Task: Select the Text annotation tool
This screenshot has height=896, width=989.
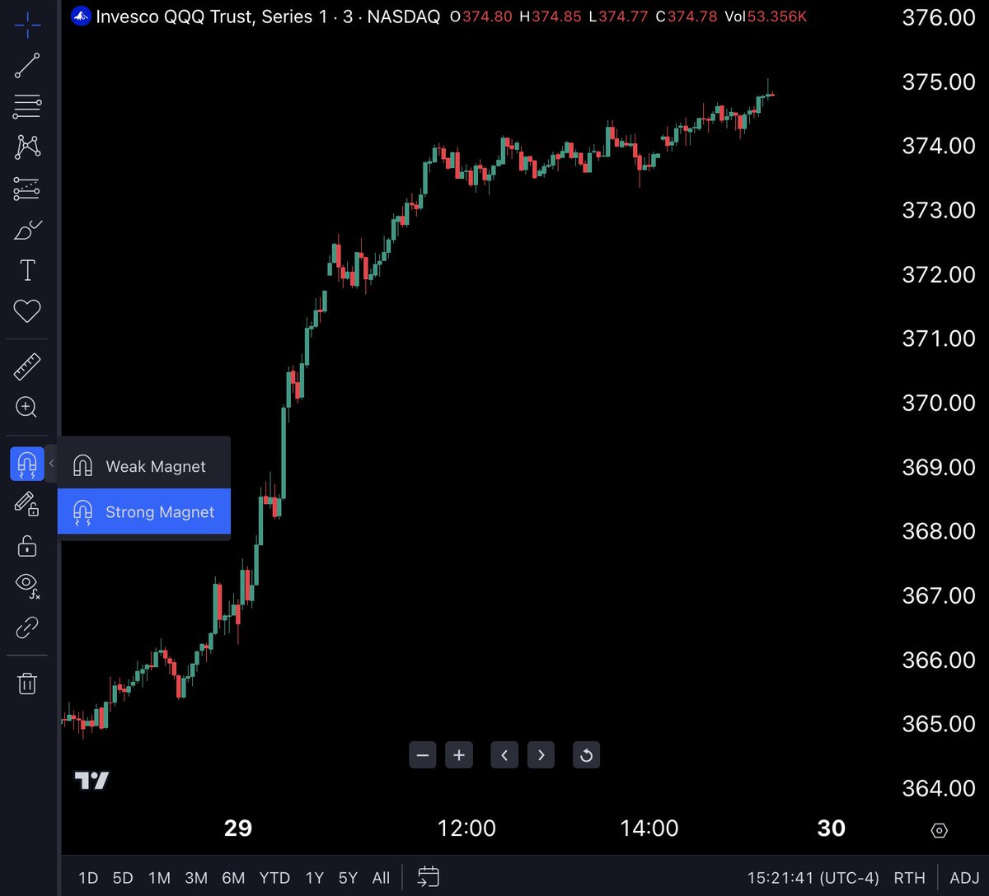Action: (27, 269)
